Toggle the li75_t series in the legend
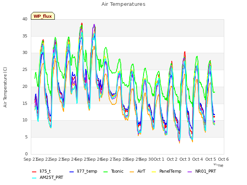Image resolution: width=247 pixels, height=185 pixels. pyautogui.click(x=41, y=171)
